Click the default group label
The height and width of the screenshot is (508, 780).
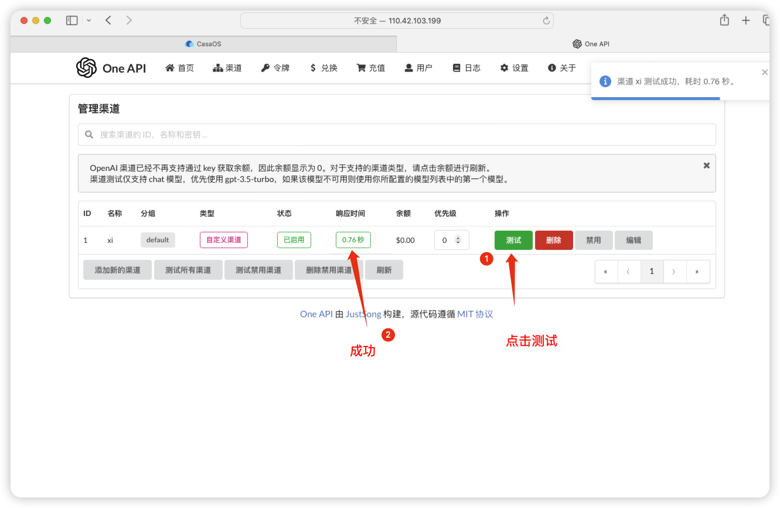click(x=158, y=240)
